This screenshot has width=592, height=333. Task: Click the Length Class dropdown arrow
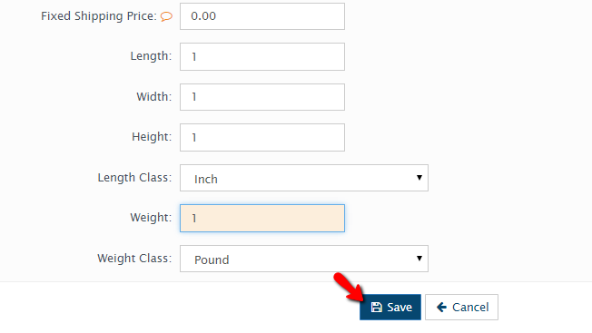click(419, 178)
